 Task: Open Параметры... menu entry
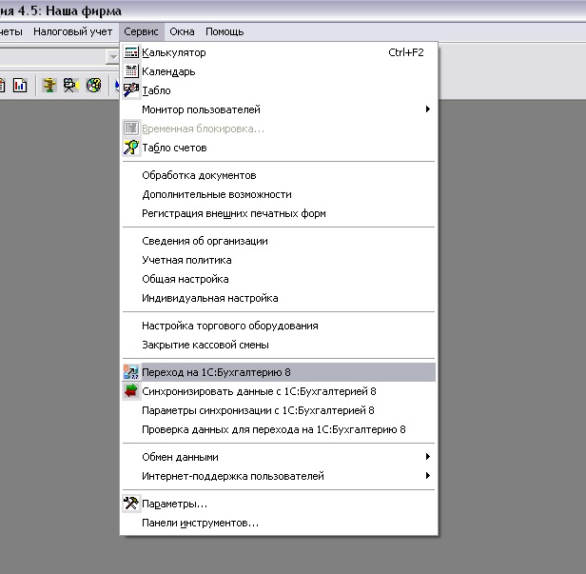[x=279, y=505]
